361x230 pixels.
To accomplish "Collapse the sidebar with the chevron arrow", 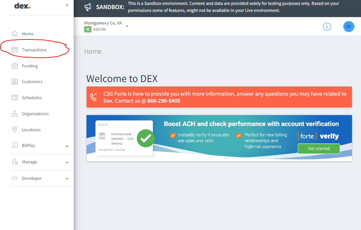I will click(x=67, y=5).
